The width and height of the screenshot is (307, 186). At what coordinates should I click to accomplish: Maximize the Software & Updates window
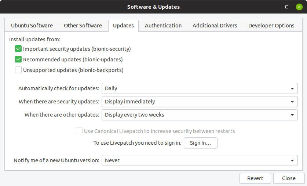click(x=287, y=7)
